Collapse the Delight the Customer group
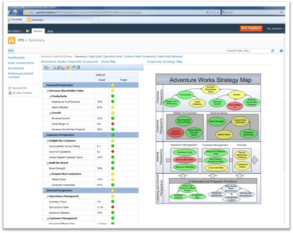293x233 pixels. 47,141
